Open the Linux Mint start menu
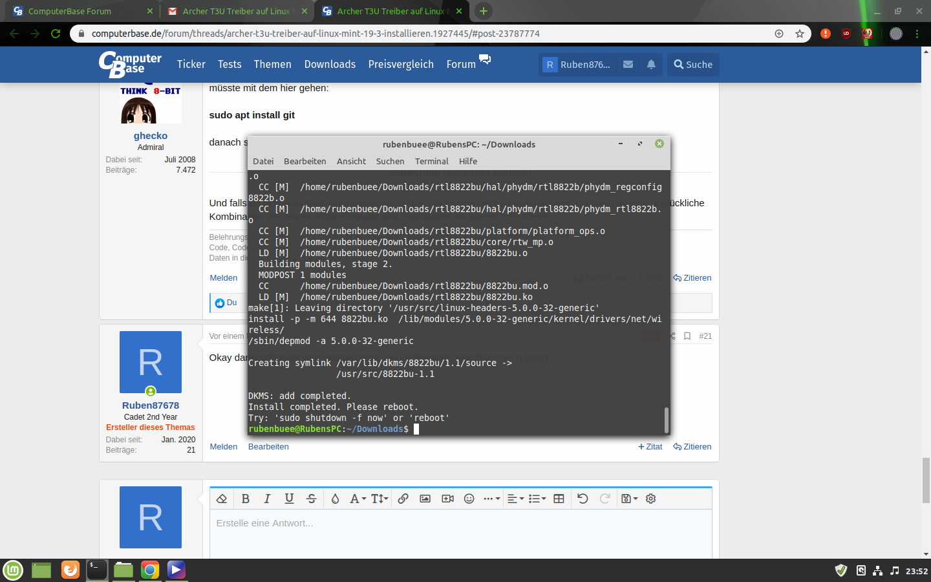 point(13,570)
